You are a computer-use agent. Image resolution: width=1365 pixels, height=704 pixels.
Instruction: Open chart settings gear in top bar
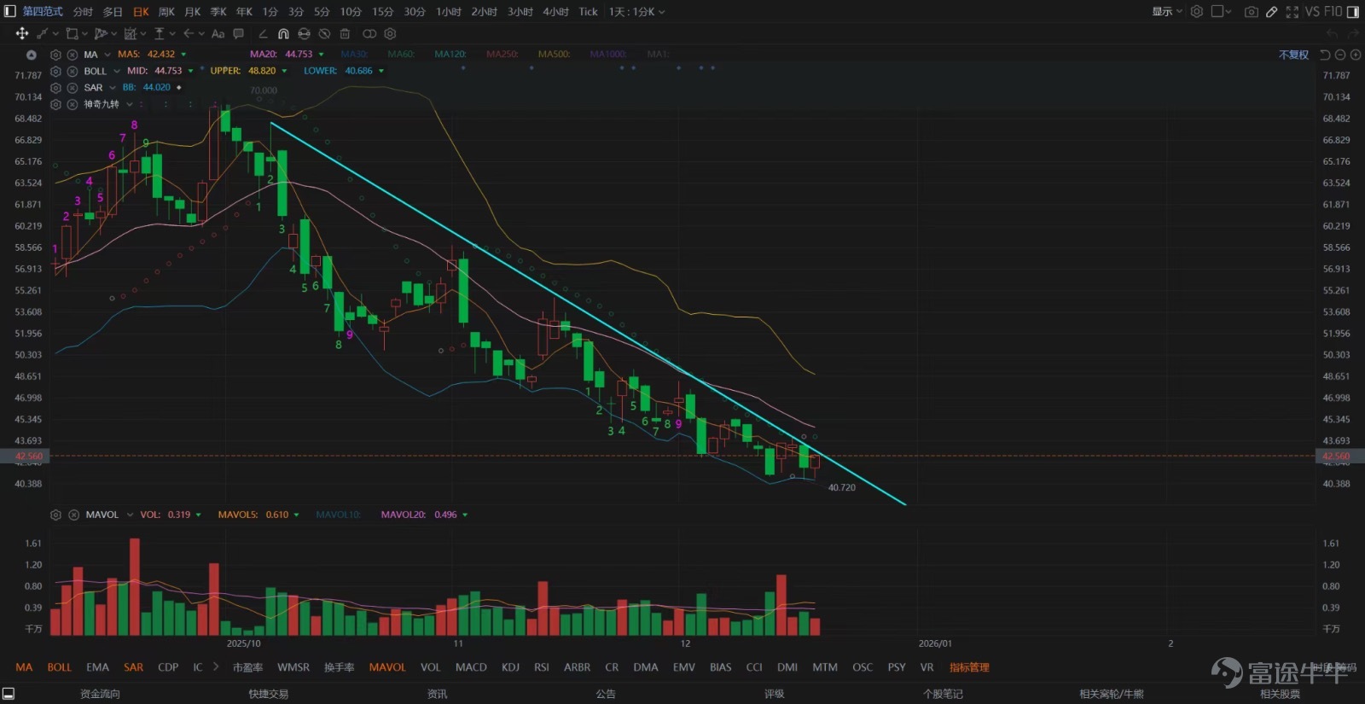[x=1197, y=11]
